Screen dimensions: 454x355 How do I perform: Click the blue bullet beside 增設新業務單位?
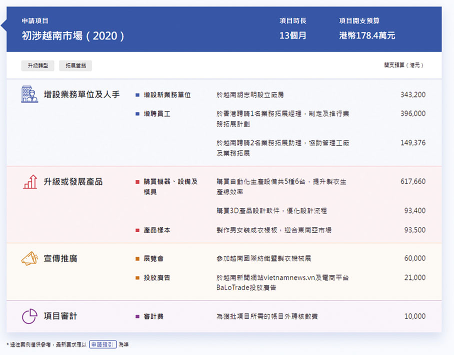138,95
